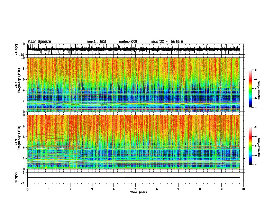Click time axis tick label "2"
This screenshot has width=274, height=212.
(x=71, y=189)
